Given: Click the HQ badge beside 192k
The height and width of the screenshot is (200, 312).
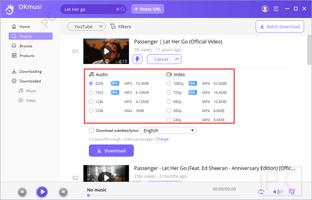Looking at the screenshot, I should (x=115, y=92).
